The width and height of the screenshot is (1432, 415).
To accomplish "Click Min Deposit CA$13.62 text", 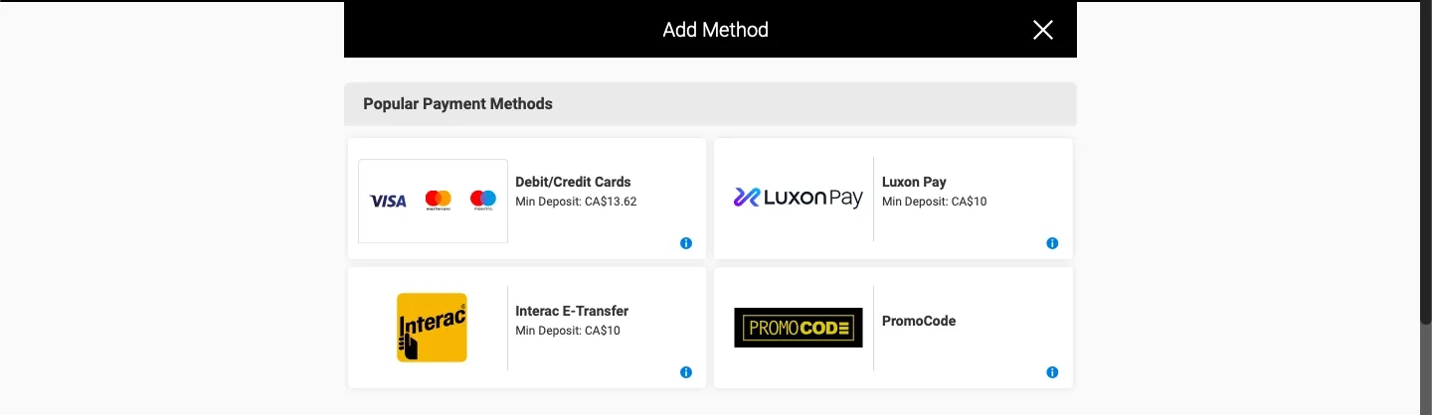I will pos(576,202).
